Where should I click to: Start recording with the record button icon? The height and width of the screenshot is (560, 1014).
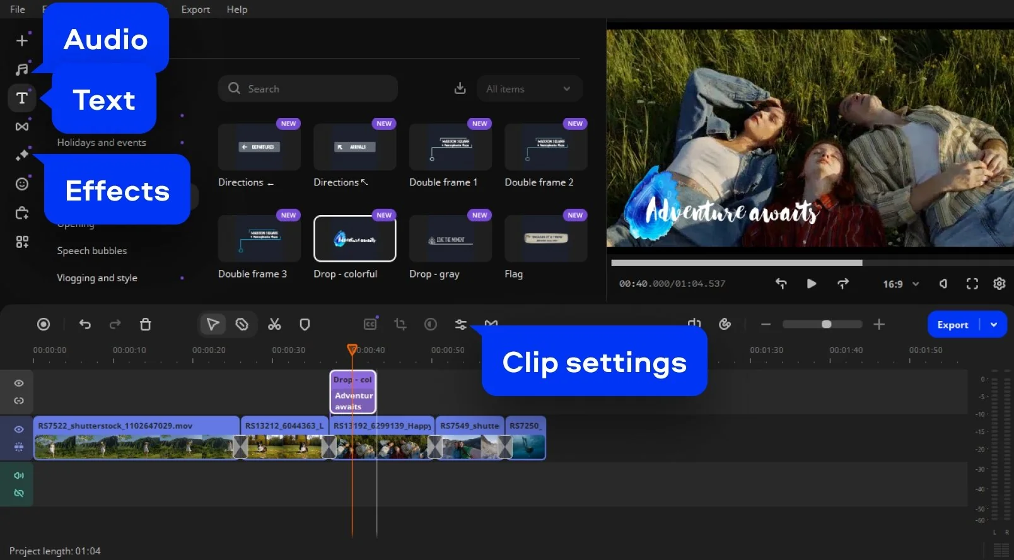44,324
